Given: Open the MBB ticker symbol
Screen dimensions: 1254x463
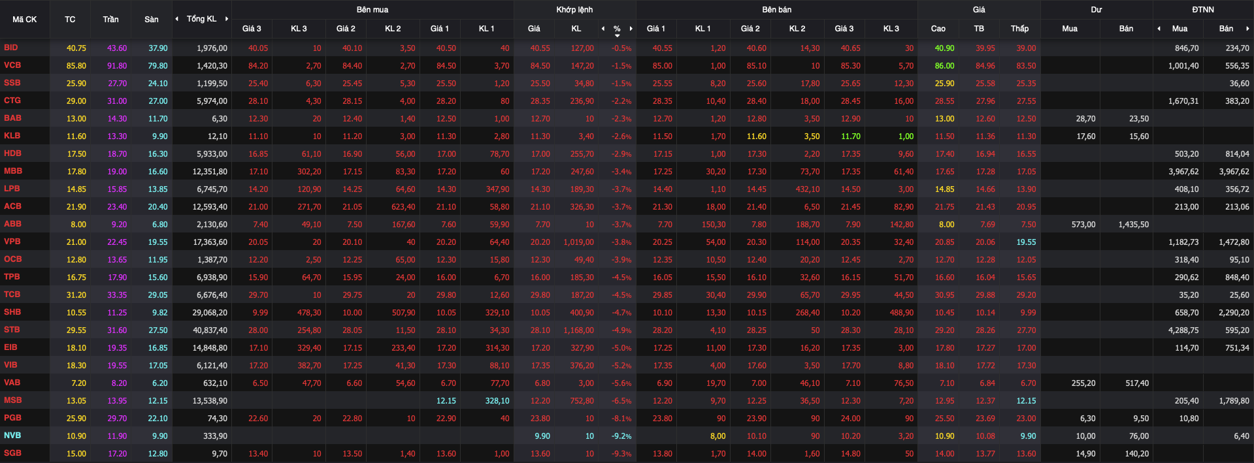Looking at the screenshot, I should [x=13, y=171].
